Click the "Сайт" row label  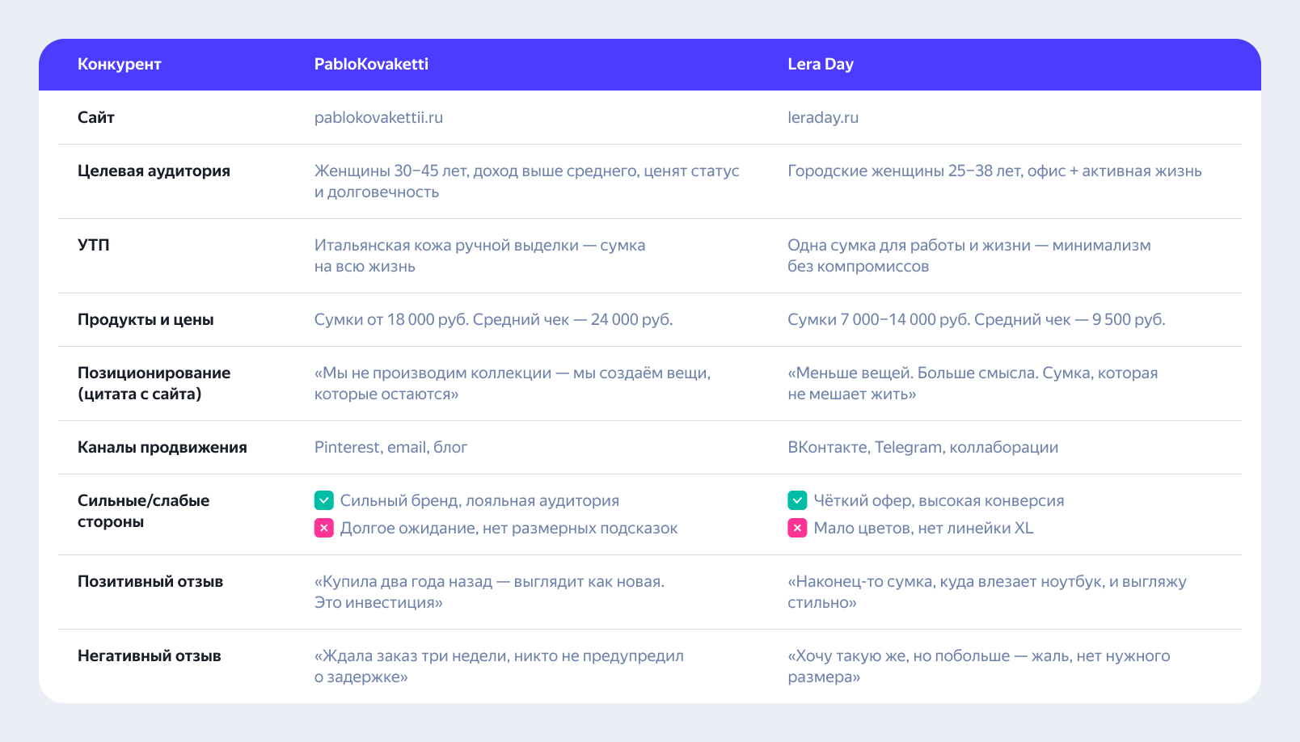coord(96,117)
